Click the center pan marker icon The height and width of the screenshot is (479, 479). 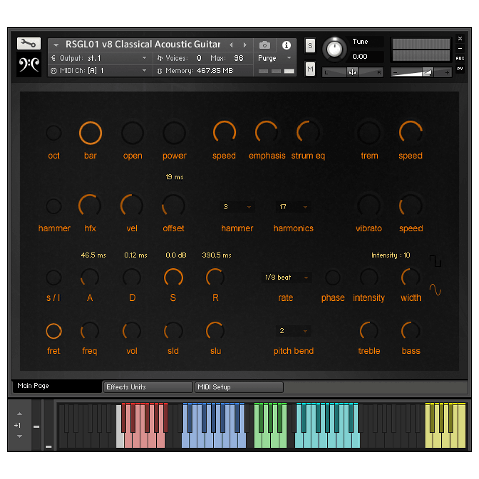click(352, 73)
